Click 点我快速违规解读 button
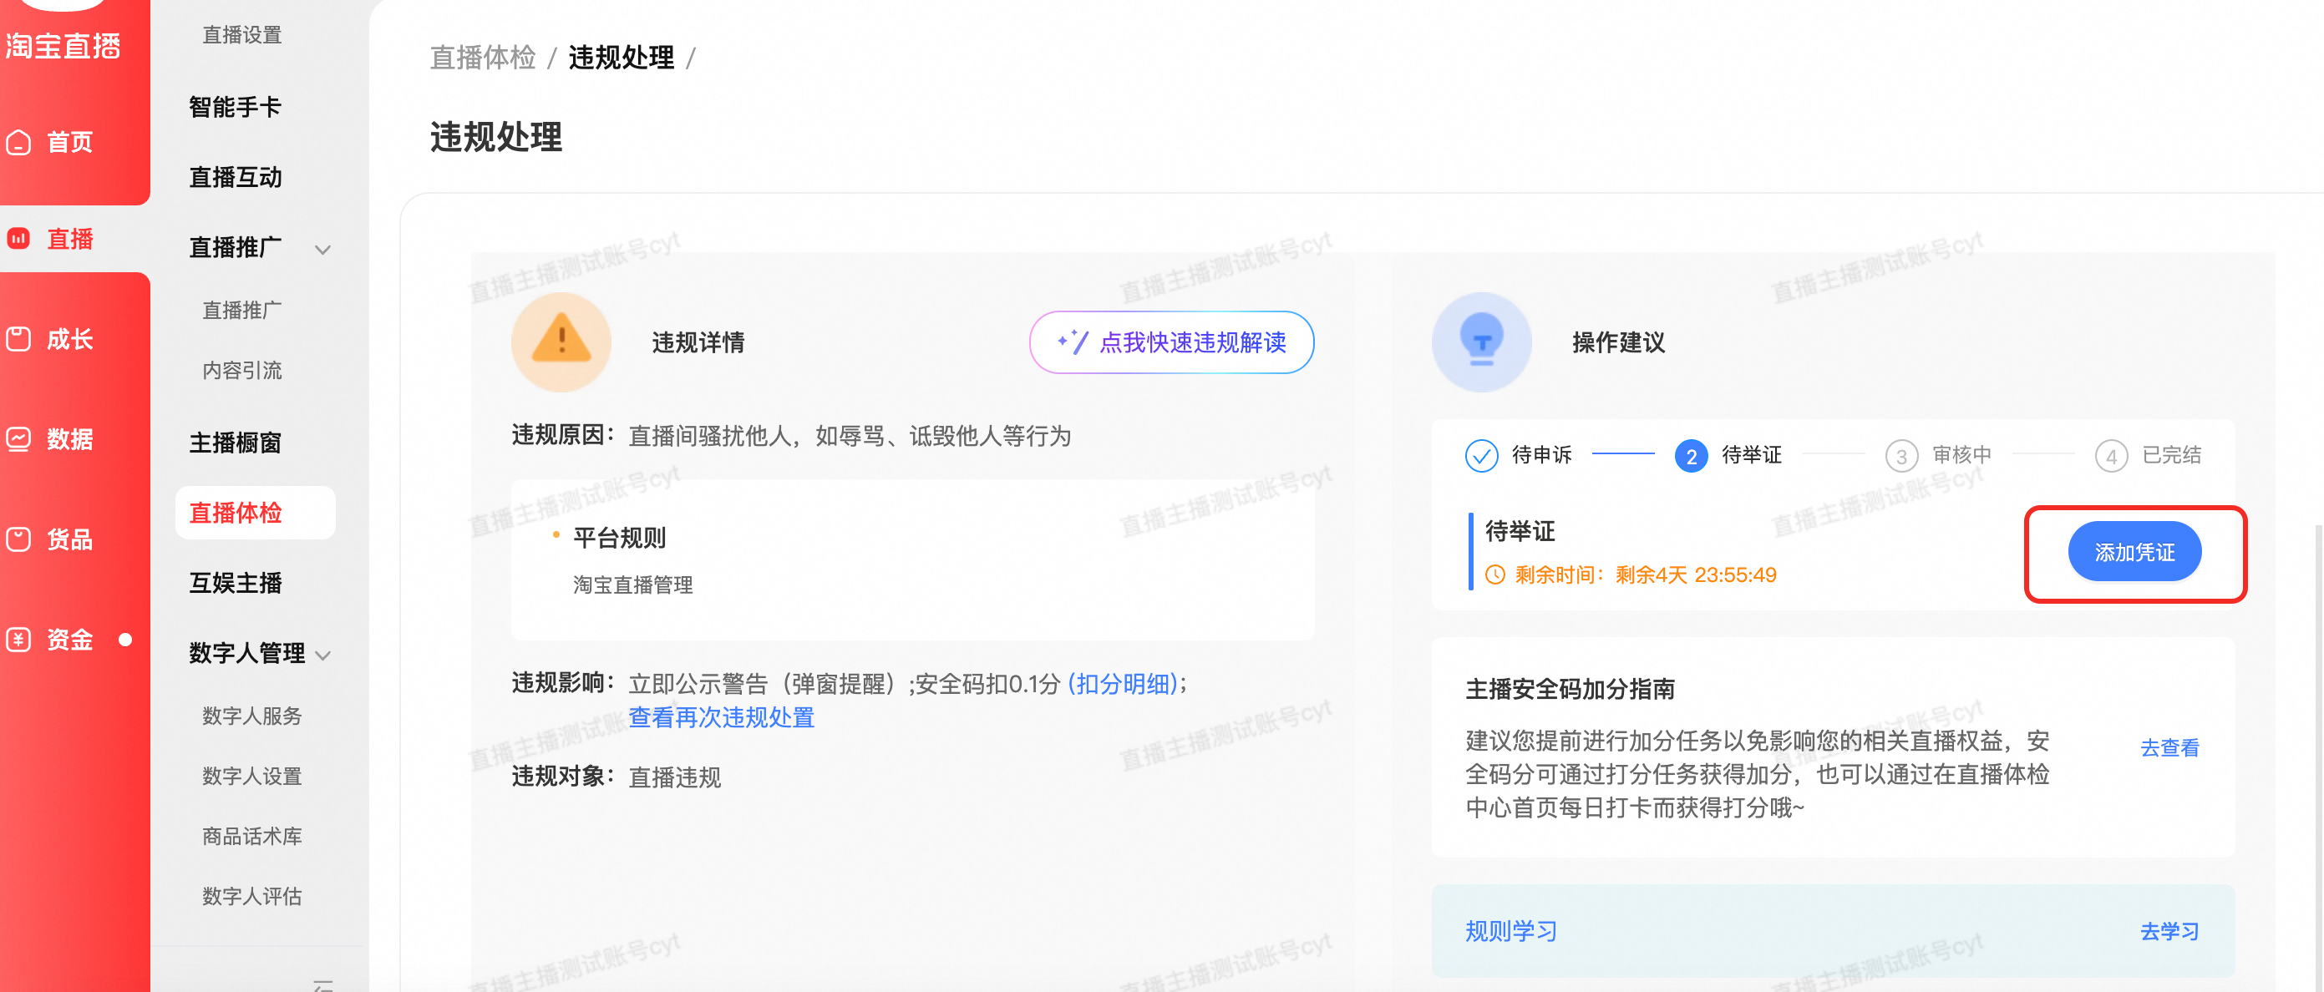Screen dimensions: 2324x992 [1171, 342]
